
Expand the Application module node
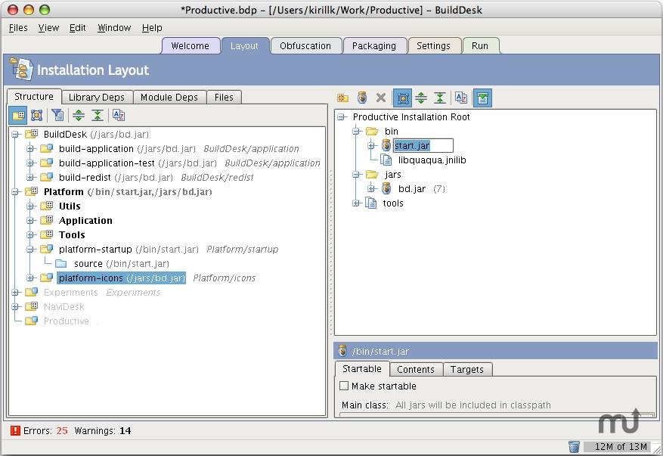pos(30,221)
